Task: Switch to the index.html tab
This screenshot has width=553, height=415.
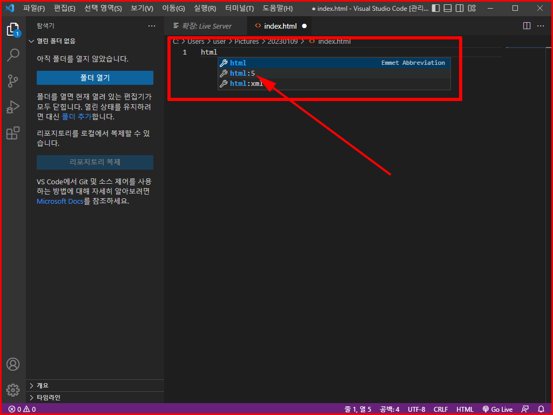Action: click(280, 26)
